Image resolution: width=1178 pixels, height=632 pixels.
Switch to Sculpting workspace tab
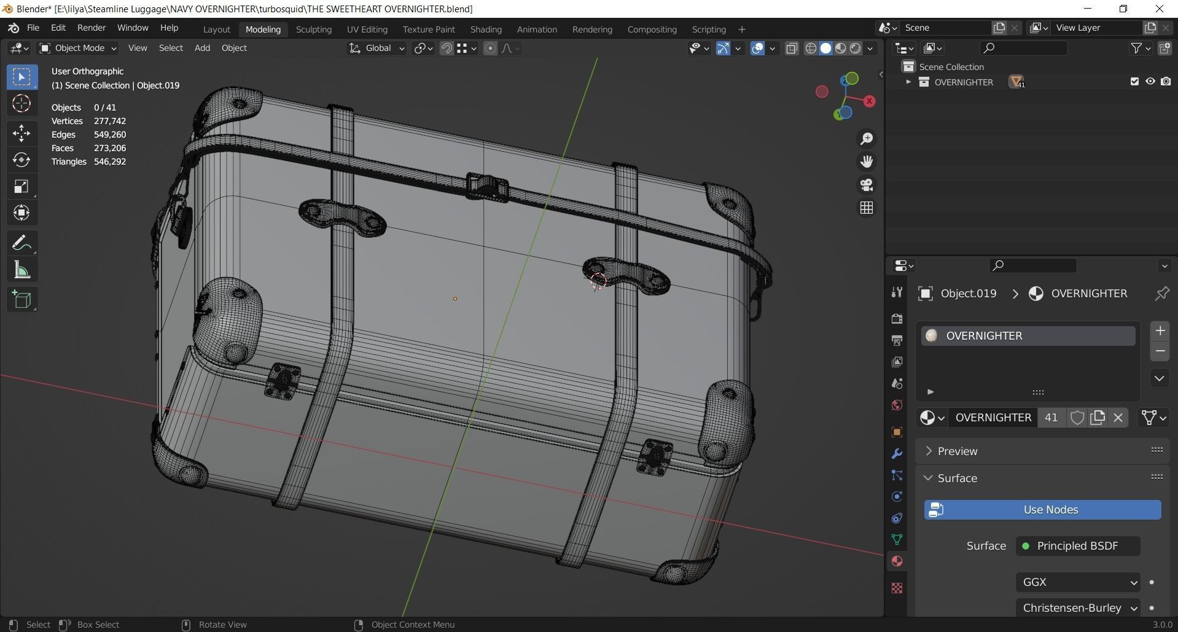click(313, 29)
